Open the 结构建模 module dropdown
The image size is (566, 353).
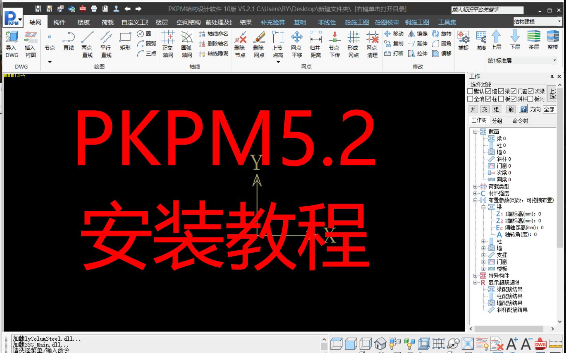coord(559,21)
